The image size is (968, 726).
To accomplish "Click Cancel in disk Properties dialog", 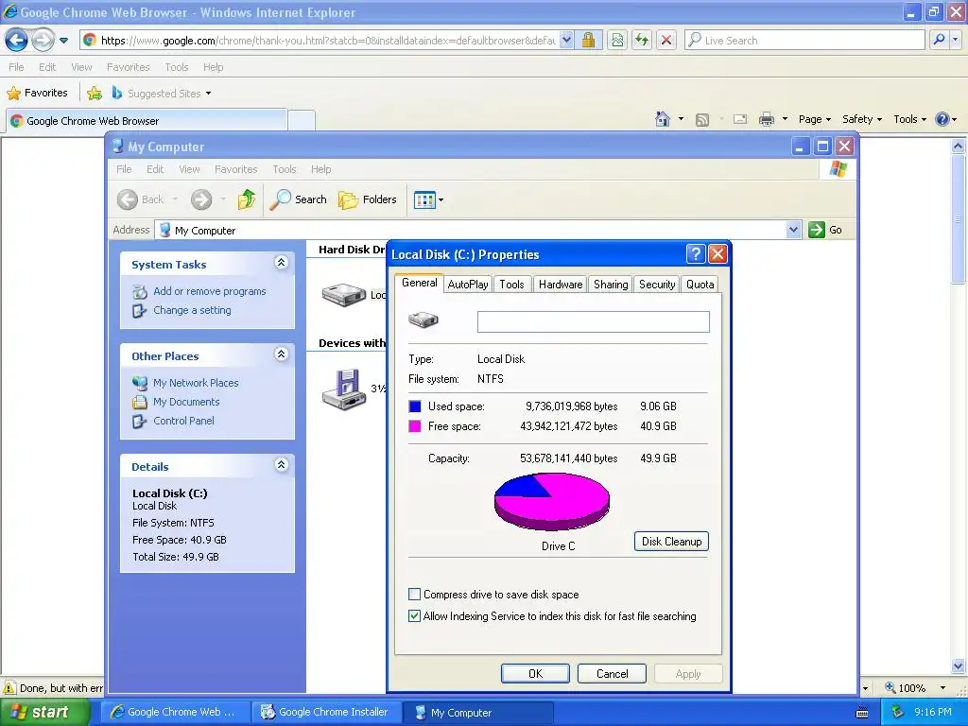I will pos(612,673).
